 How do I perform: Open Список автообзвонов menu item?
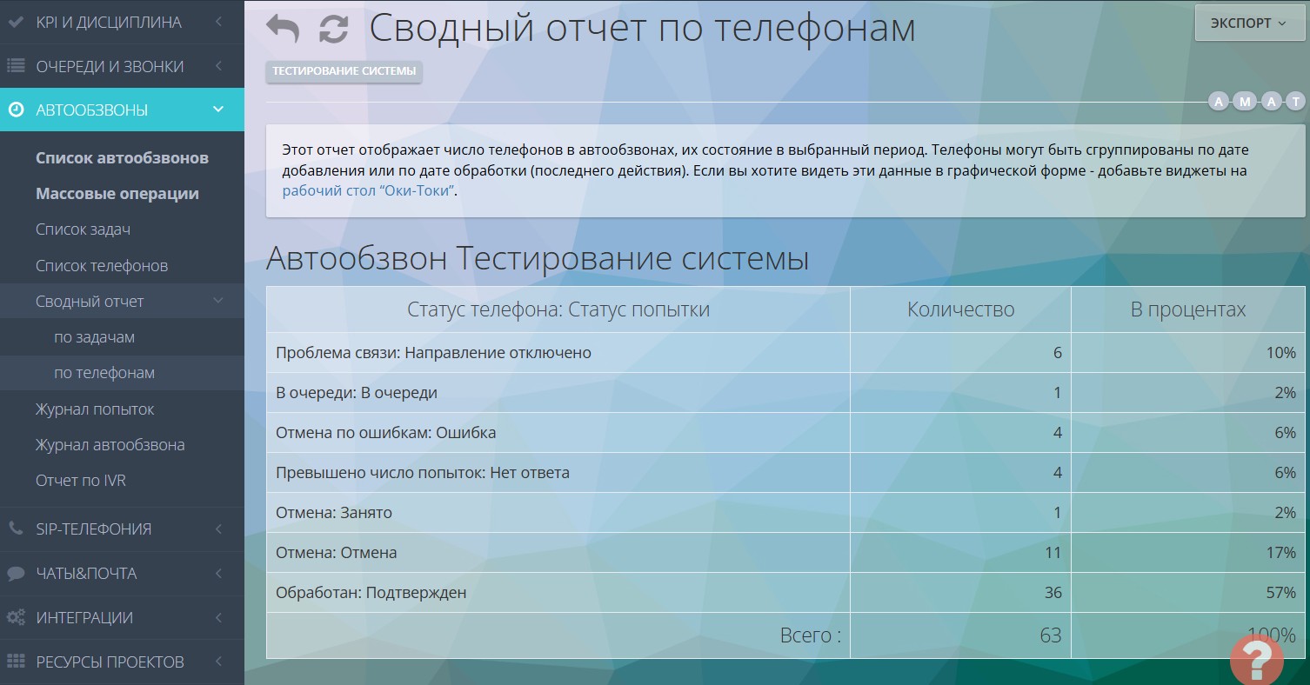(122, 158)
